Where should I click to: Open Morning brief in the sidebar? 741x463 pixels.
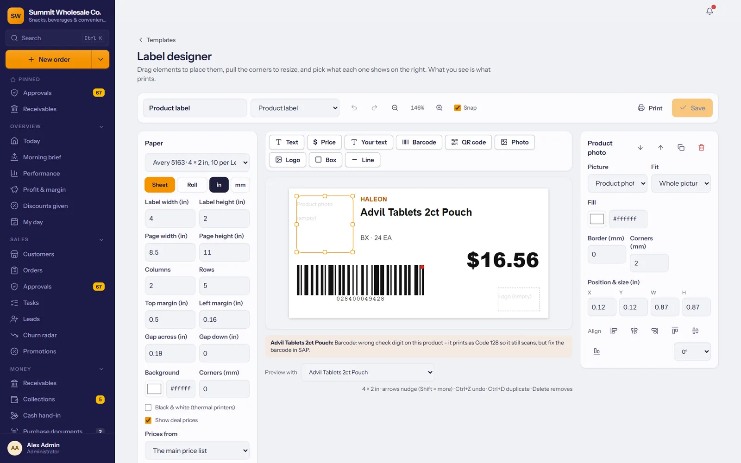[42, 157]
